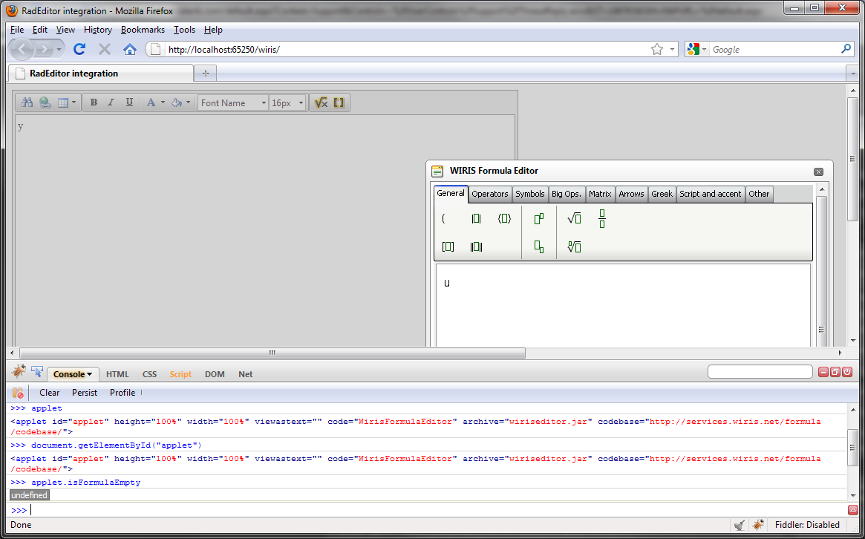Insert superscript template
This screenshot has height=539, width=865.
coord(539,219)
